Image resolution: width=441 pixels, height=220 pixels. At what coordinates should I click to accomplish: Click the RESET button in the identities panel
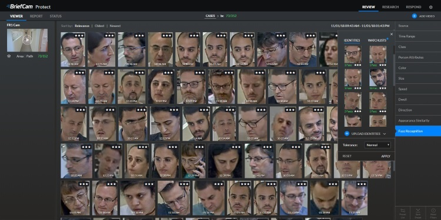[x=347, y=156]
